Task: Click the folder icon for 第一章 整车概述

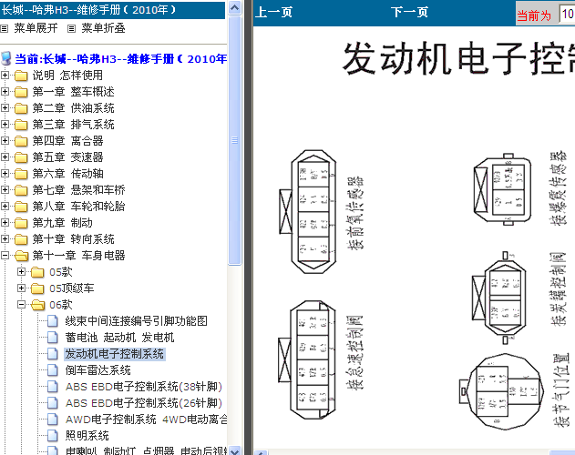Action: pyautogui.click(x=21, y=92)
